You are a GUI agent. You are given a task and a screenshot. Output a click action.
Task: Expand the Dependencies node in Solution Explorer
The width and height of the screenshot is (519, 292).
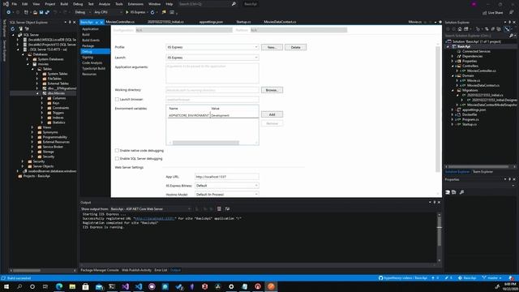pos(453,56)
